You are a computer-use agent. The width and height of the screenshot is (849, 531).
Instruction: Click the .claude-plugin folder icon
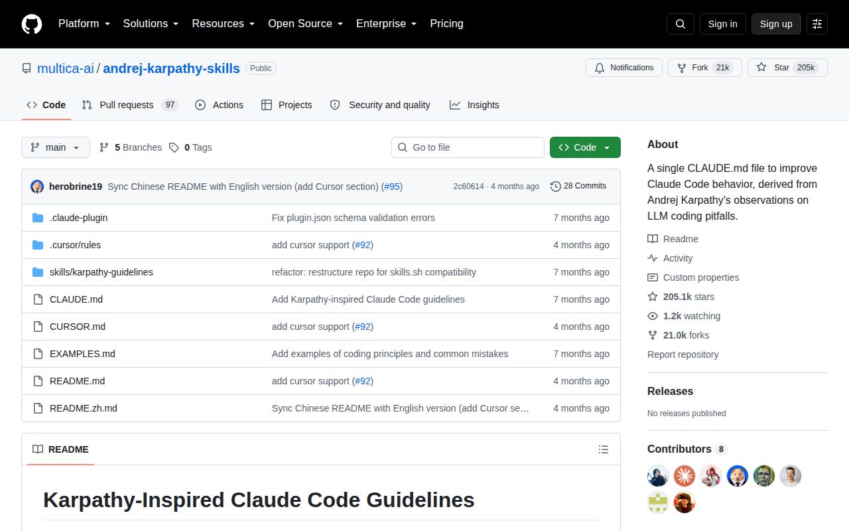(38, 218)
